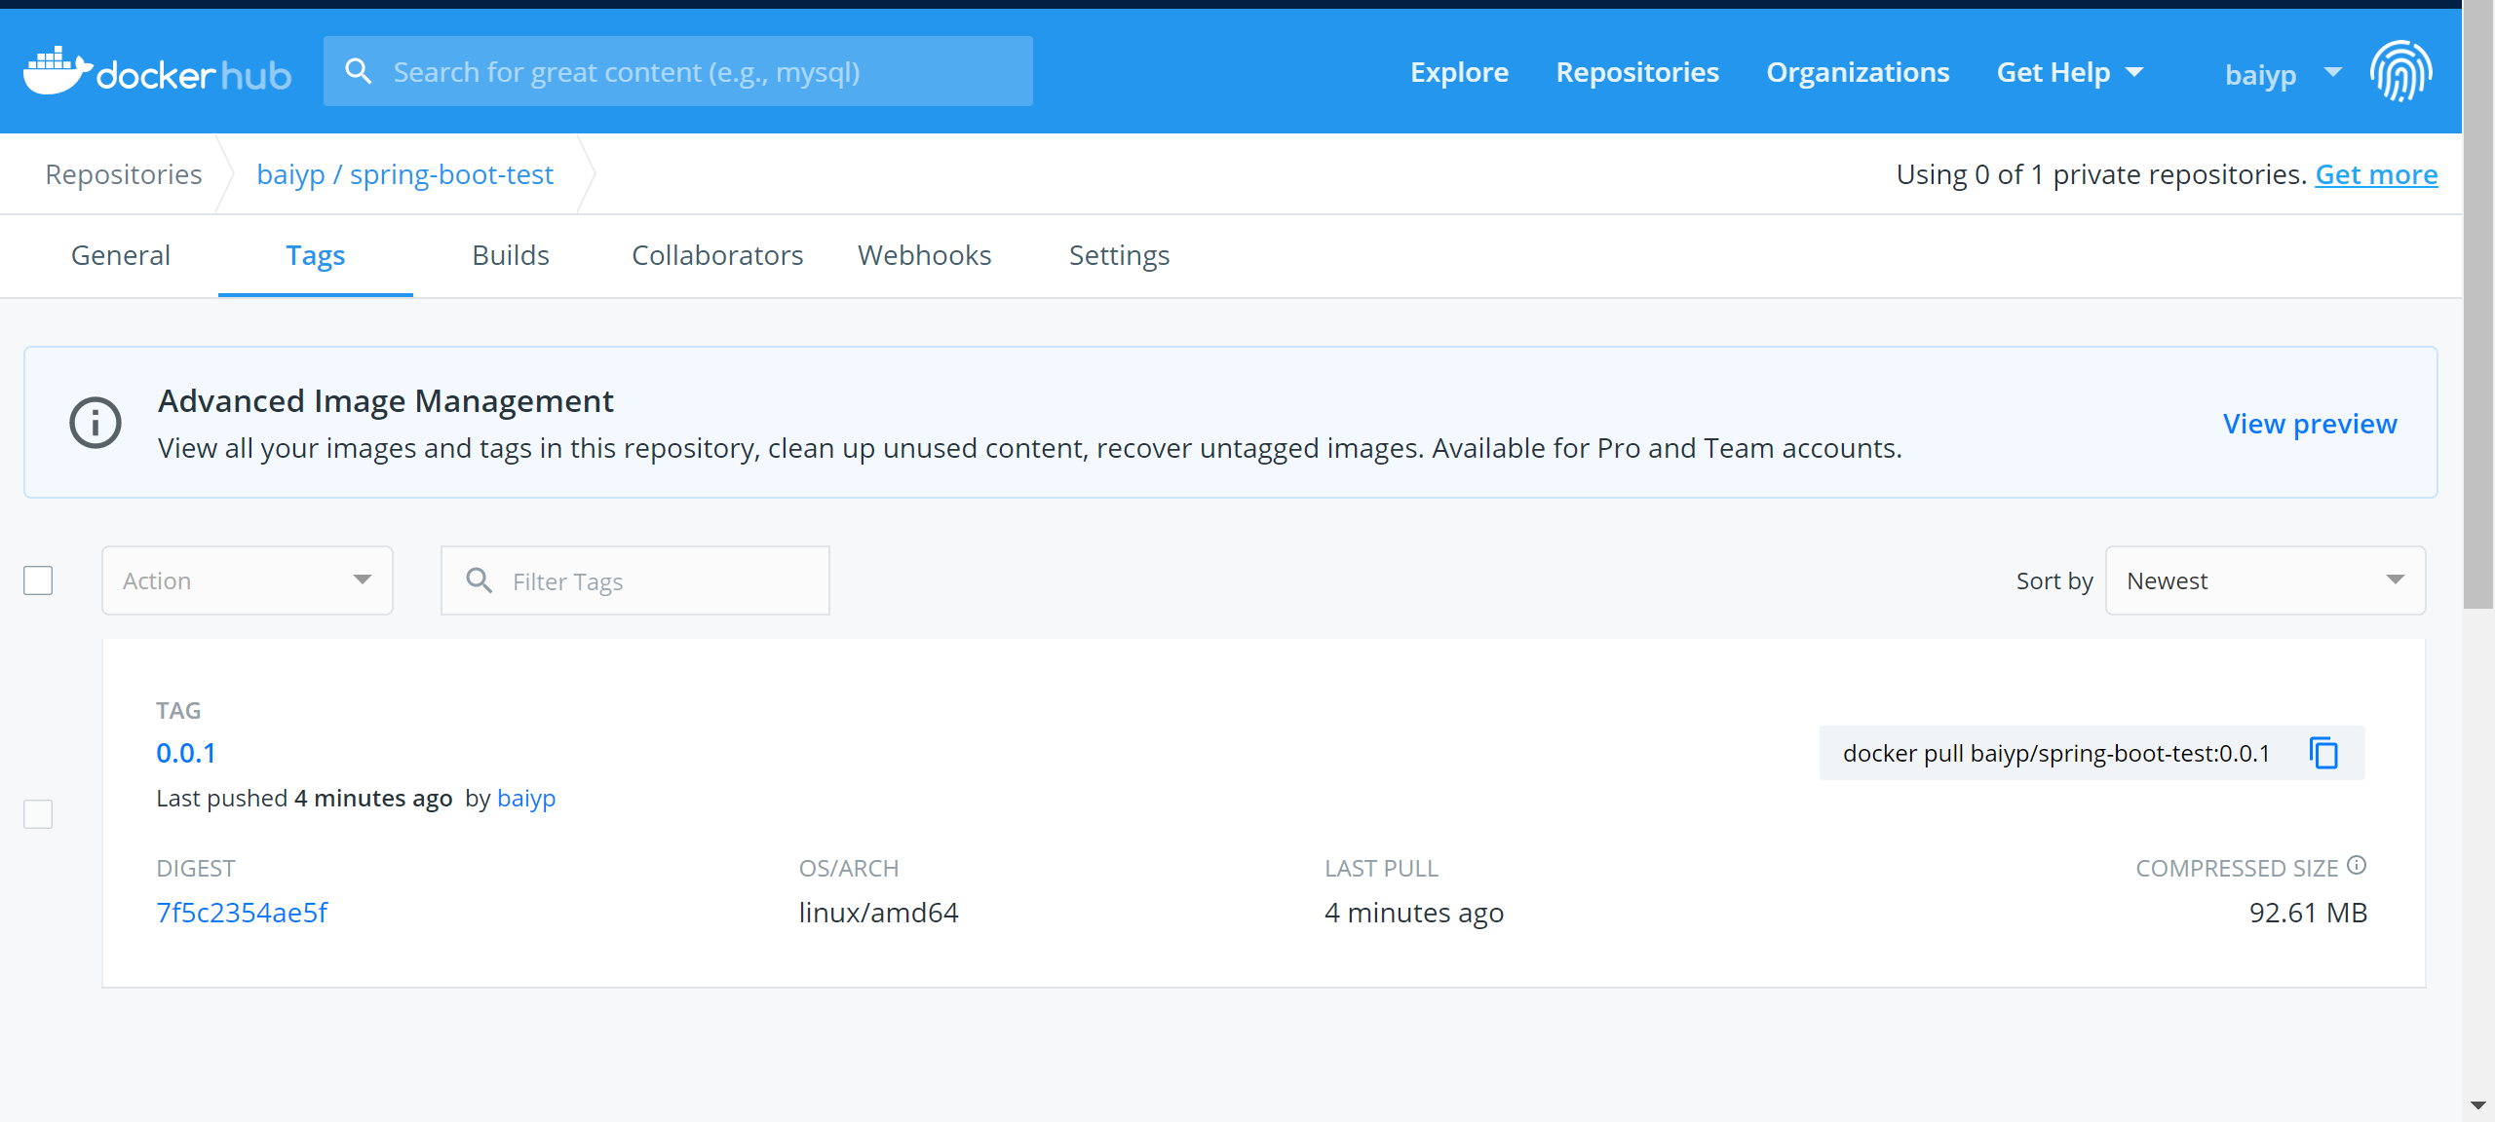Viewport: 2495px width, 1122px height.
Task: Open the Builds tab
Action: [511, 255]
